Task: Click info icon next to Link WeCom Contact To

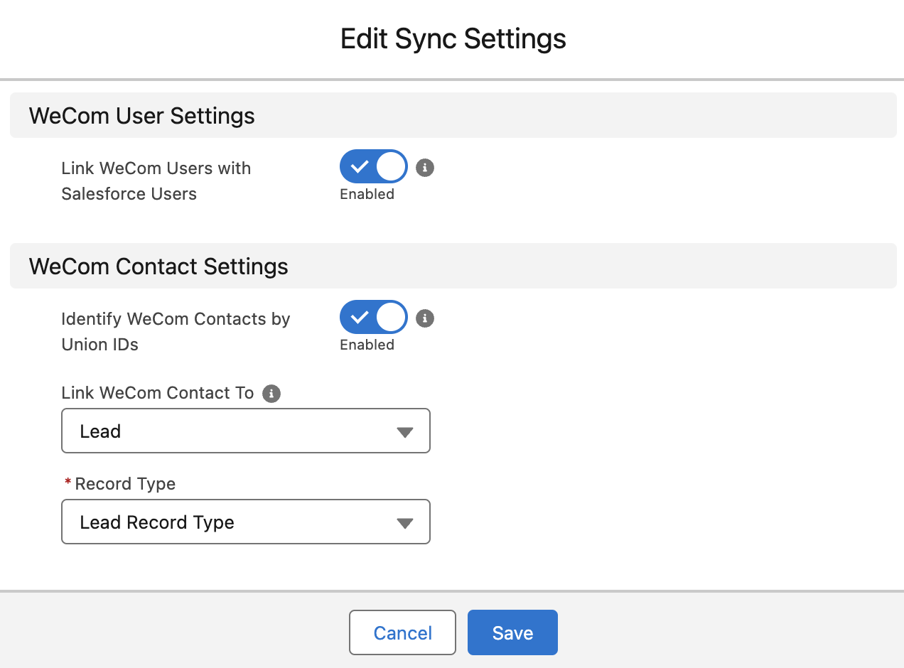Action: (x=271, y=394)
